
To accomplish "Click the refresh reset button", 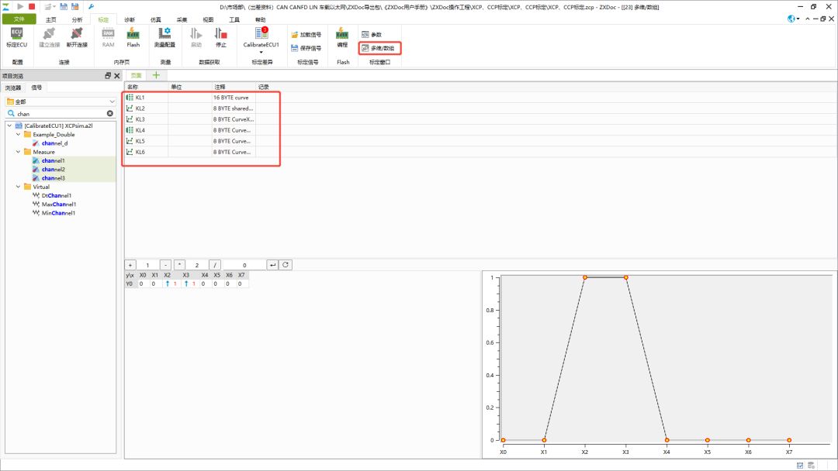I will pyautogui.click(x=286, y=265).
